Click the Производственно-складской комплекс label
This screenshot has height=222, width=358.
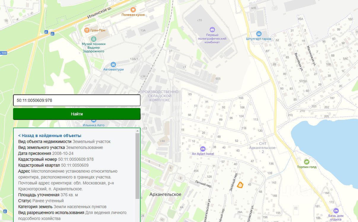[x=160, y=96]
